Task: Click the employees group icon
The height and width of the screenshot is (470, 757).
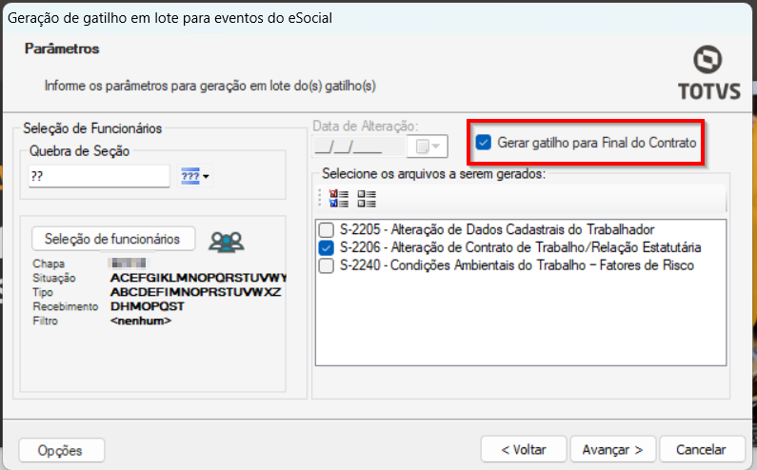Action: click(x=227, y=243)
